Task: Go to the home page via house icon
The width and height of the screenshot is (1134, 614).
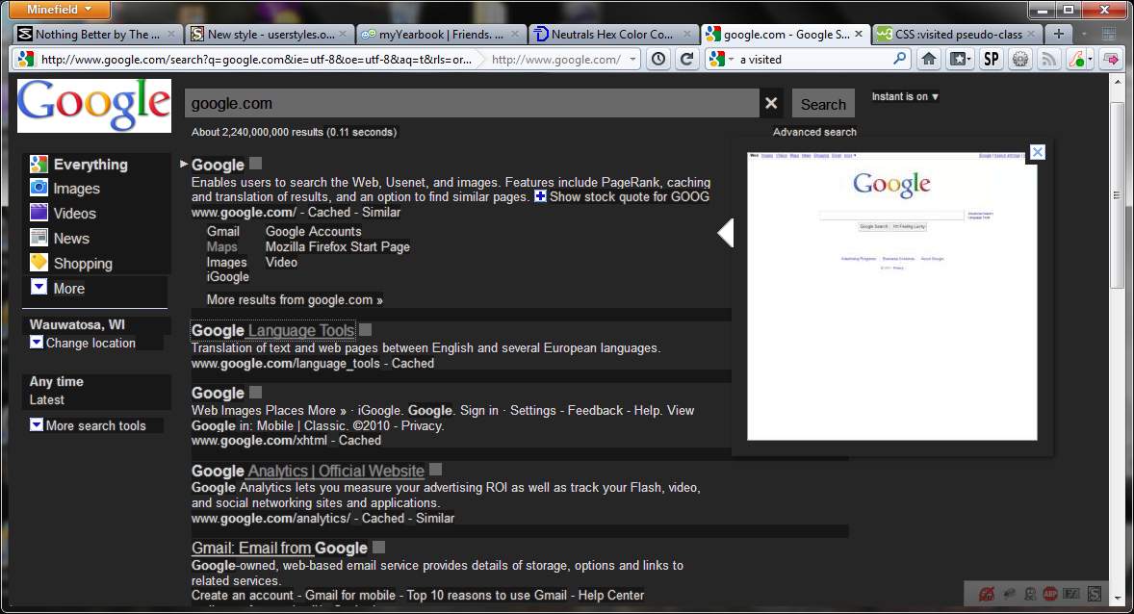Action: click(x=929, y=60)
